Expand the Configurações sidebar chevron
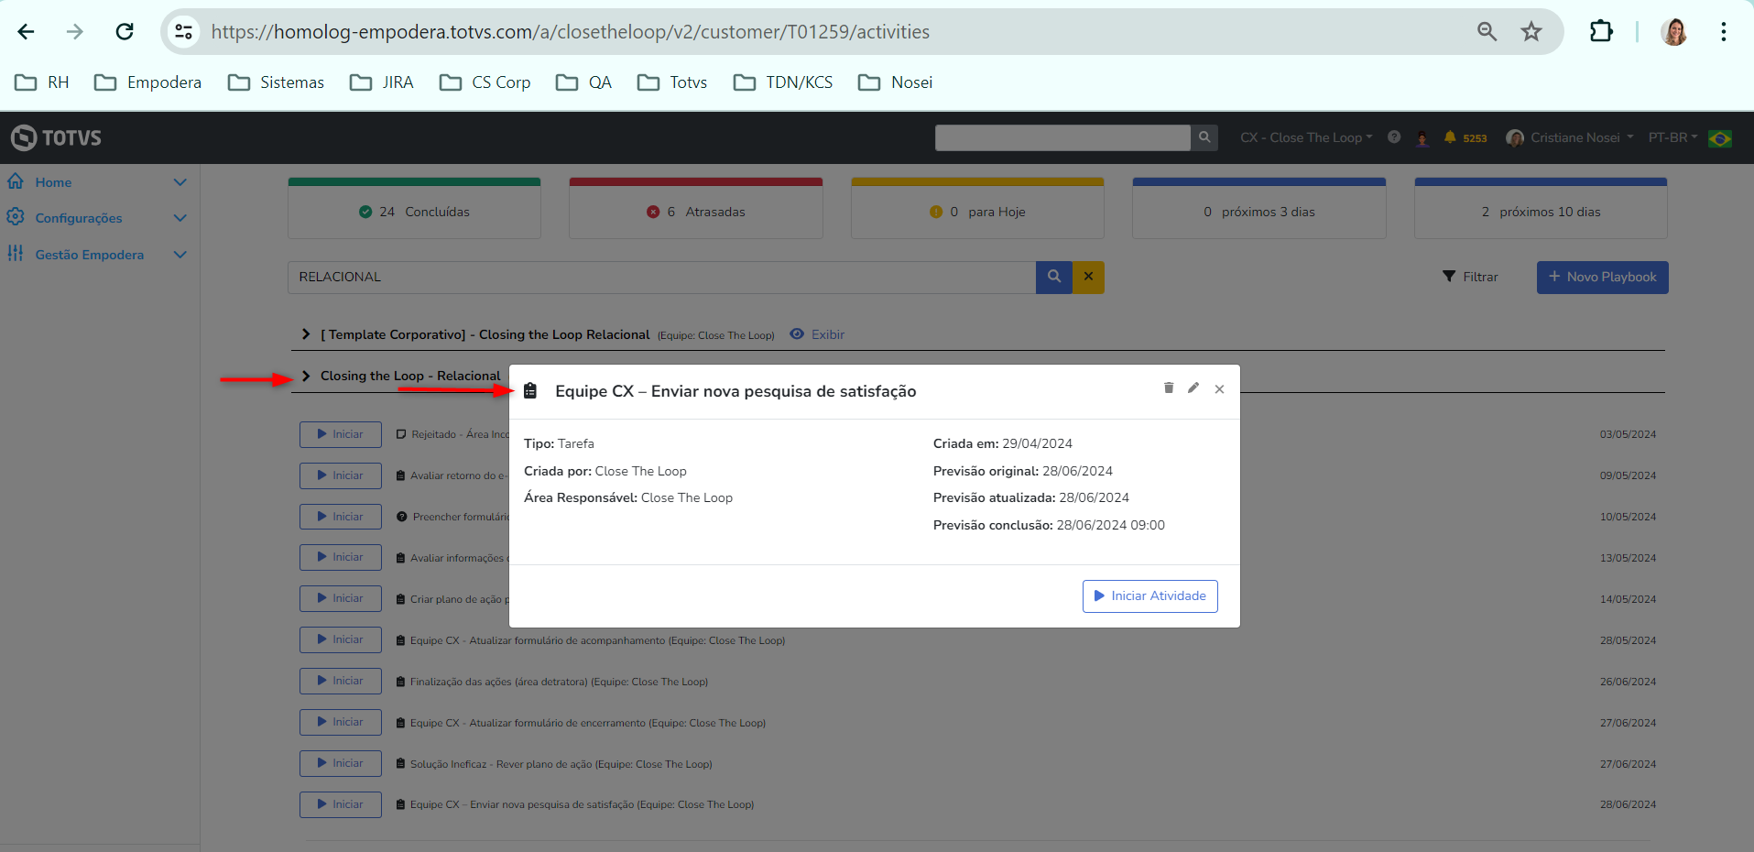 (x=180, y=218)
